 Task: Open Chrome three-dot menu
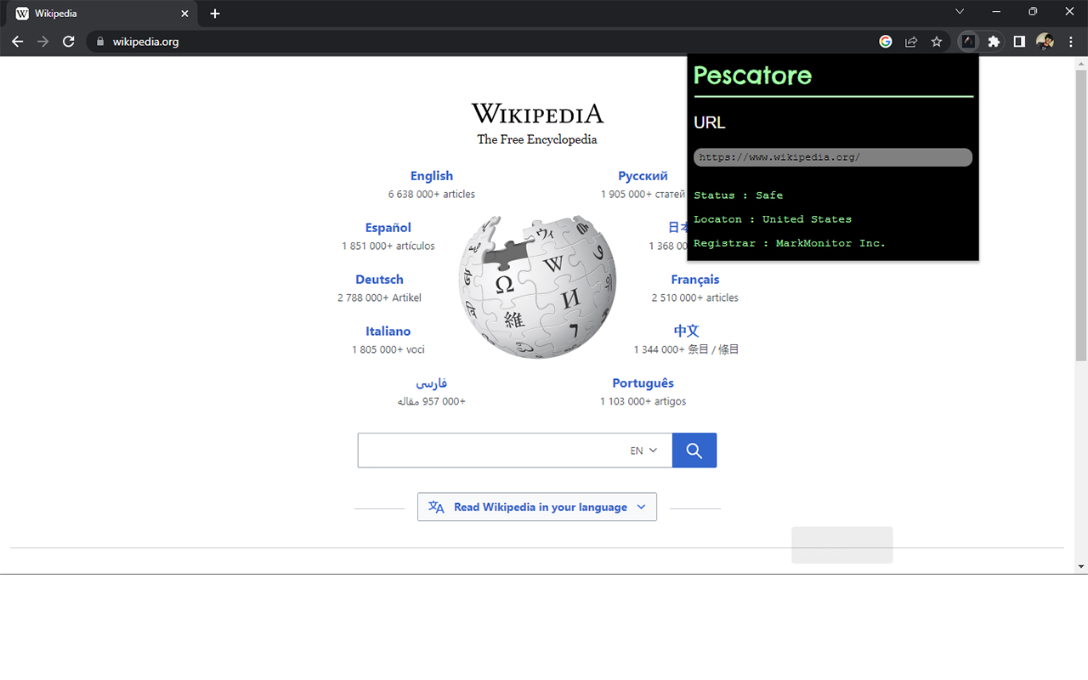pos(1071,42)
